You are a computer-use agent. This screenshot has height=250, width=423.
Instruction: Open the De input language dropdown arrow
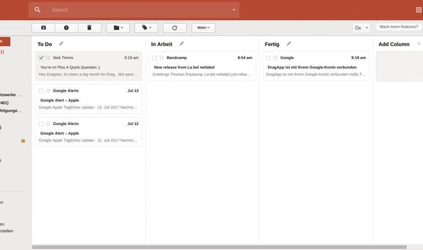pyautogui.click(x=367, y=28)
